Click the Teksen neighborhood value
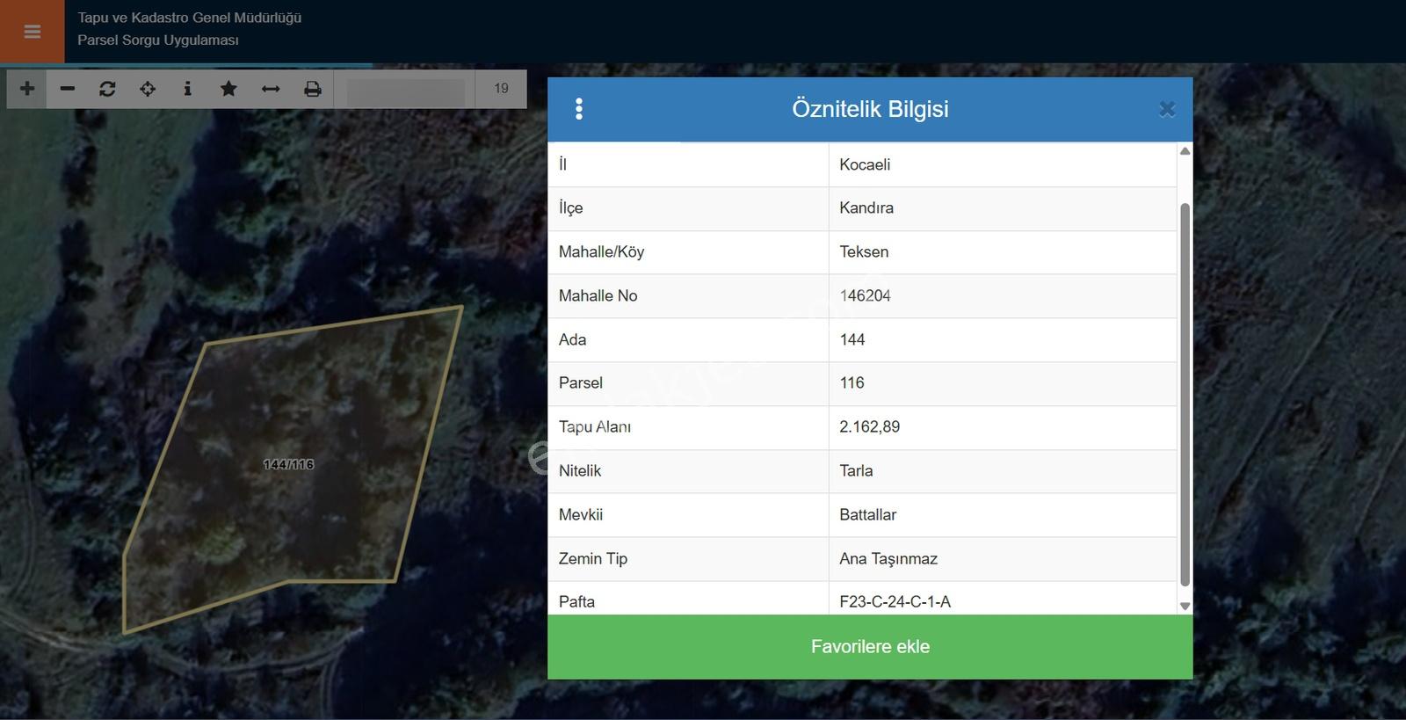This screenshot has width=1406, height=720. tap(864, 251)
